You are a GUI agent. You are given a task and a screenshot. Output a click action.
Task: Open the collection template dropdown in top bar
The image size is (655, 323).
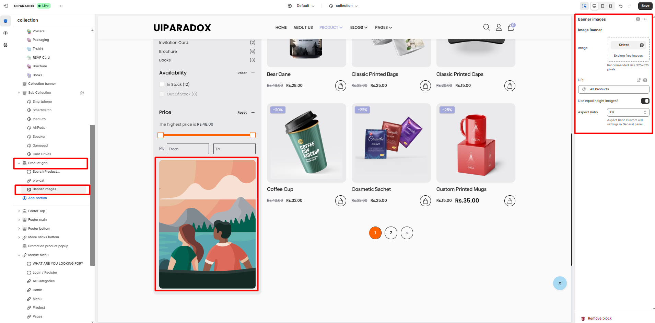tap(343, 6)
